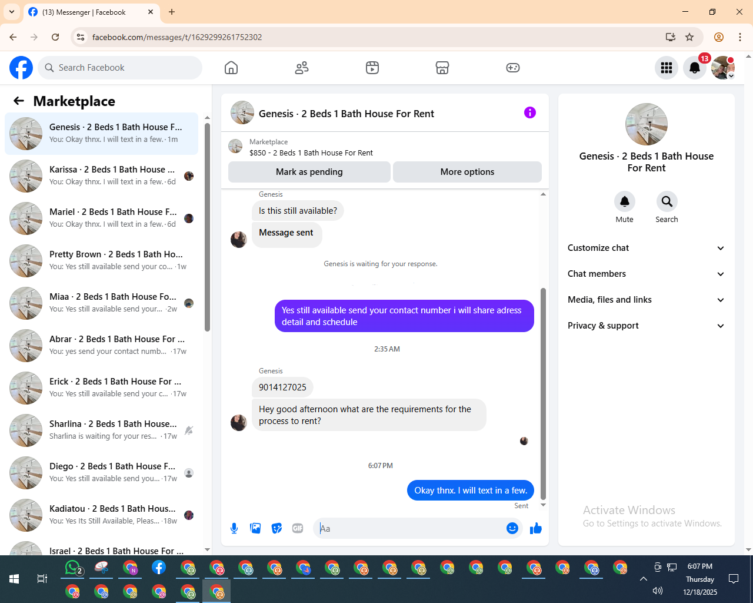Expand Privacy & support section
753x603 pixels.
tap(647, 326)
